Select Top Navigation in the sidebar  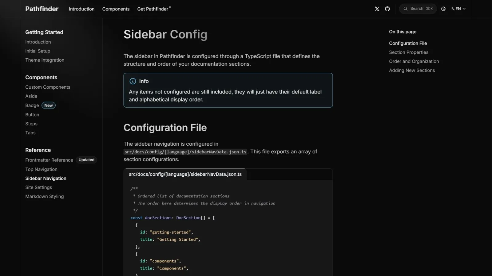click(41, 169)
